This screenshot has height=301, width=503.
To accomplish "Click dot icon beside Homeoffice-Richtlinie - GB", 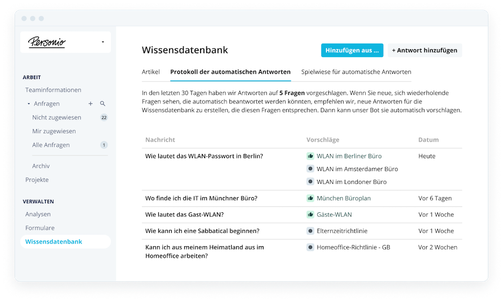I will pos(310,247).
